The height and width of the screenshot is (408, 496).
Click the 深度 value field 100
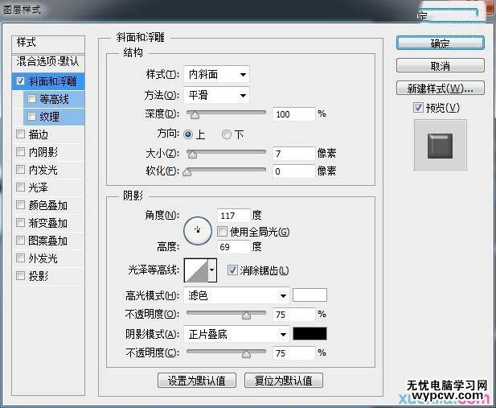tap(294, 114)
